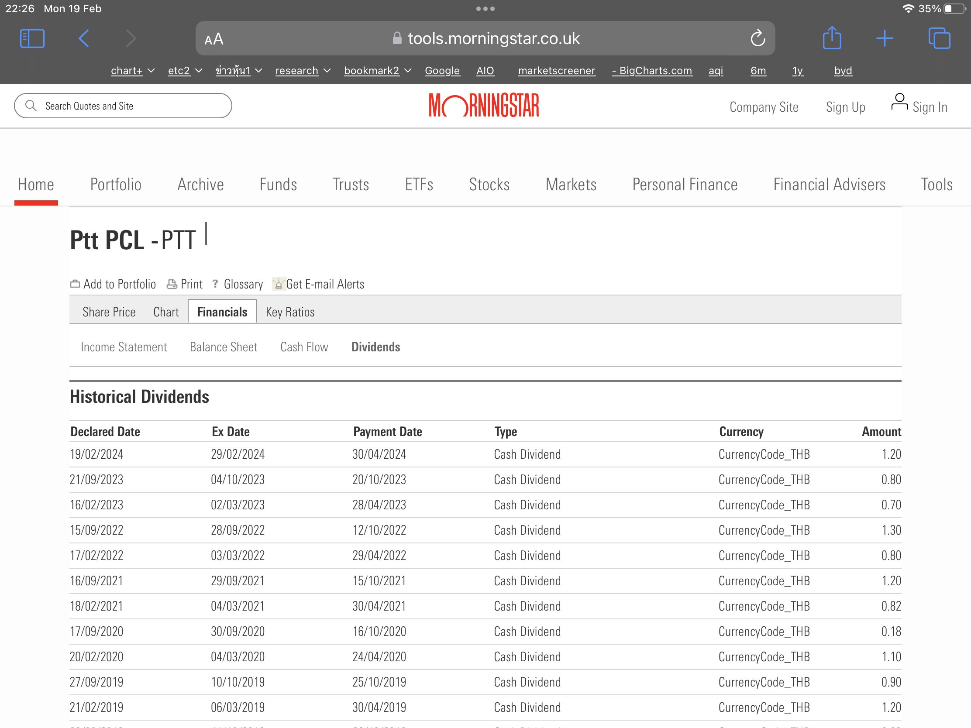Add a new tab with plus icon
971x728 pixels.
pyautogui.click(x=885, y=38)
